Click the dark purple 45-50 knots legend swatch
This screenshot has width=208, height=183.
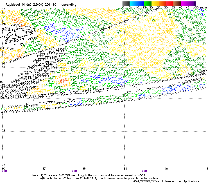(192, 3)
